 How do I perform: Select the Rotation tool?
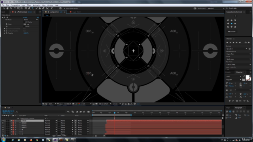point(15,8)
